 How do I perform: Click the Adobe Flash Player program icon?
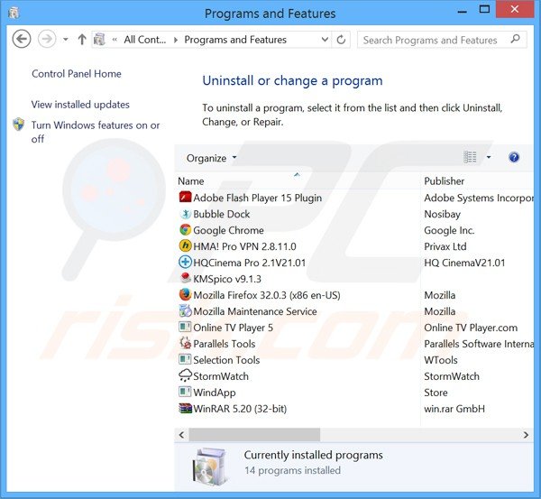pyautogui.click(x=185, y=198)
